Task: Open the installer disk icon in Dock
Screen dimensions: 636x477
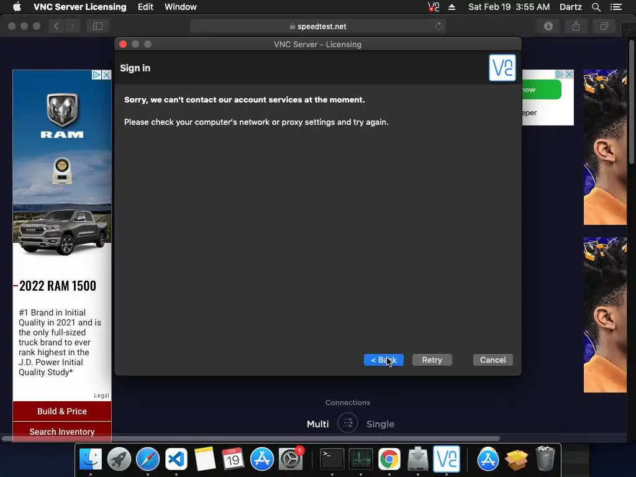Action: 418,459
